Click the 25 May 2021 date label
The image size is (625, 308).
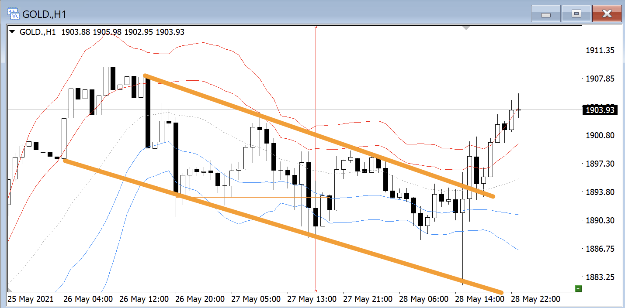coord(31,299)
